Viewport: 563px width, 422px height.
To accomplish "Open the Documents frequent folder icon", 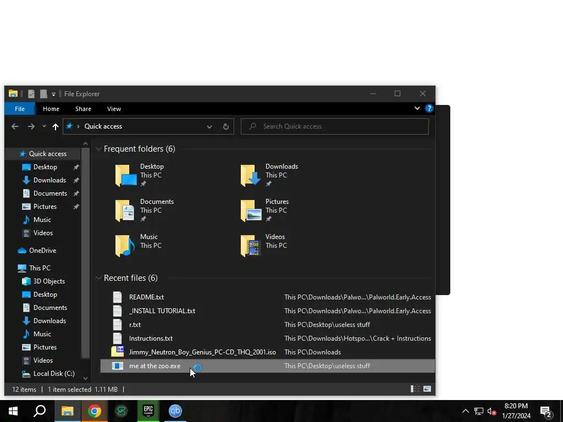I will point(125,210).
